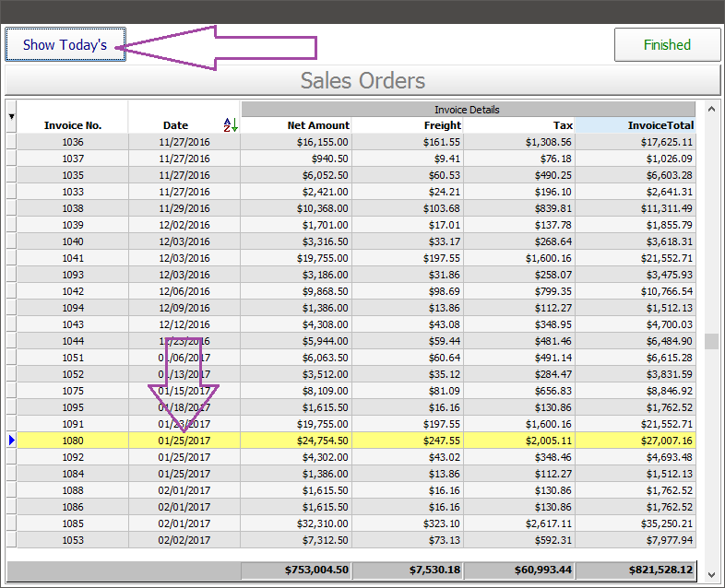Sort by the Freight column header
This screenshot has height=588, width=725.
click(407, 125)
